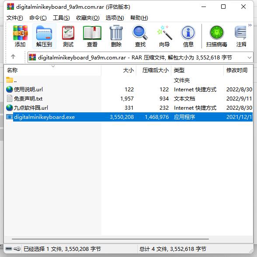Click the 1,468,976 packed size cell
257x257 pixels.
pos(156,117)
